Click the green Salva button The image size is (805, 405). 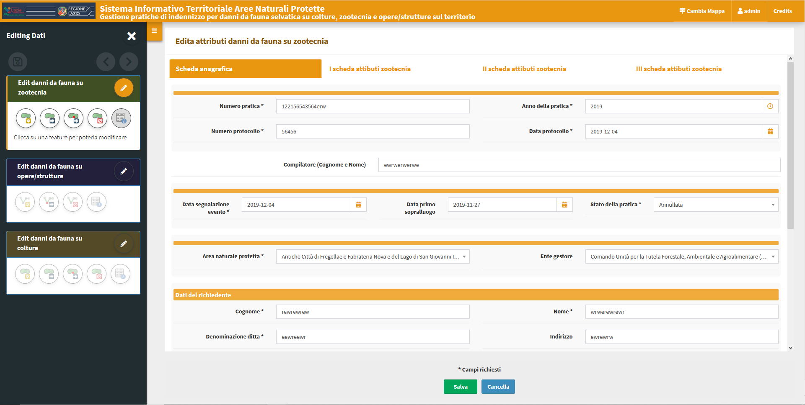tap(460, 387)
